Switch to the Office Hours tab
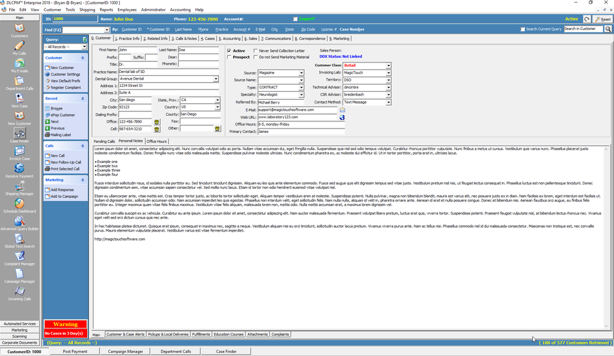This screenshot has height=356, width=614. (157, 141)
